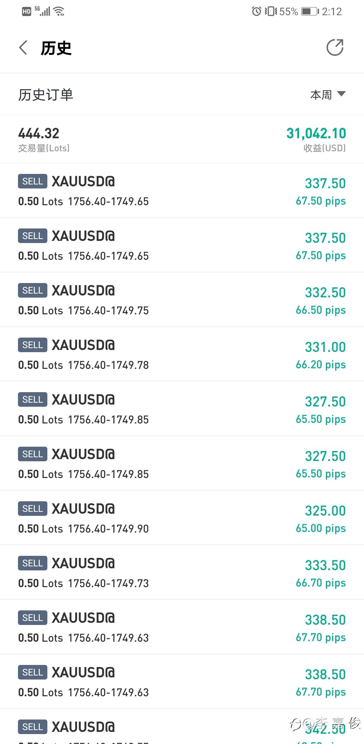
Task: Tap the alarm clock status icon
Action: (256, 12)
